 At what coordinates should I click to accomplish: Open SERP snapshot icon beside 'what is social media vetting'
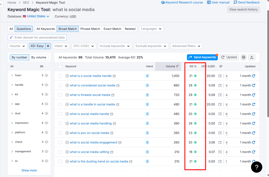(x=112, y=152)
